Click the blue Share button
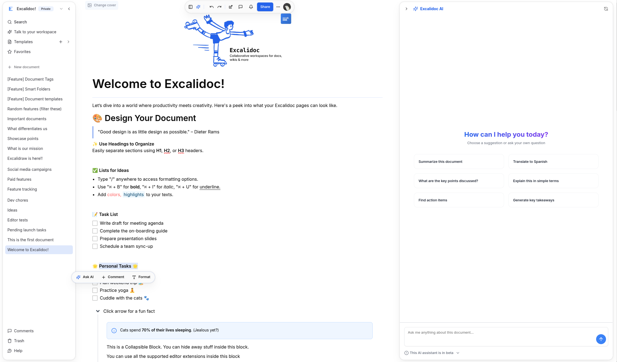617x362 pixels. (265, 7)
